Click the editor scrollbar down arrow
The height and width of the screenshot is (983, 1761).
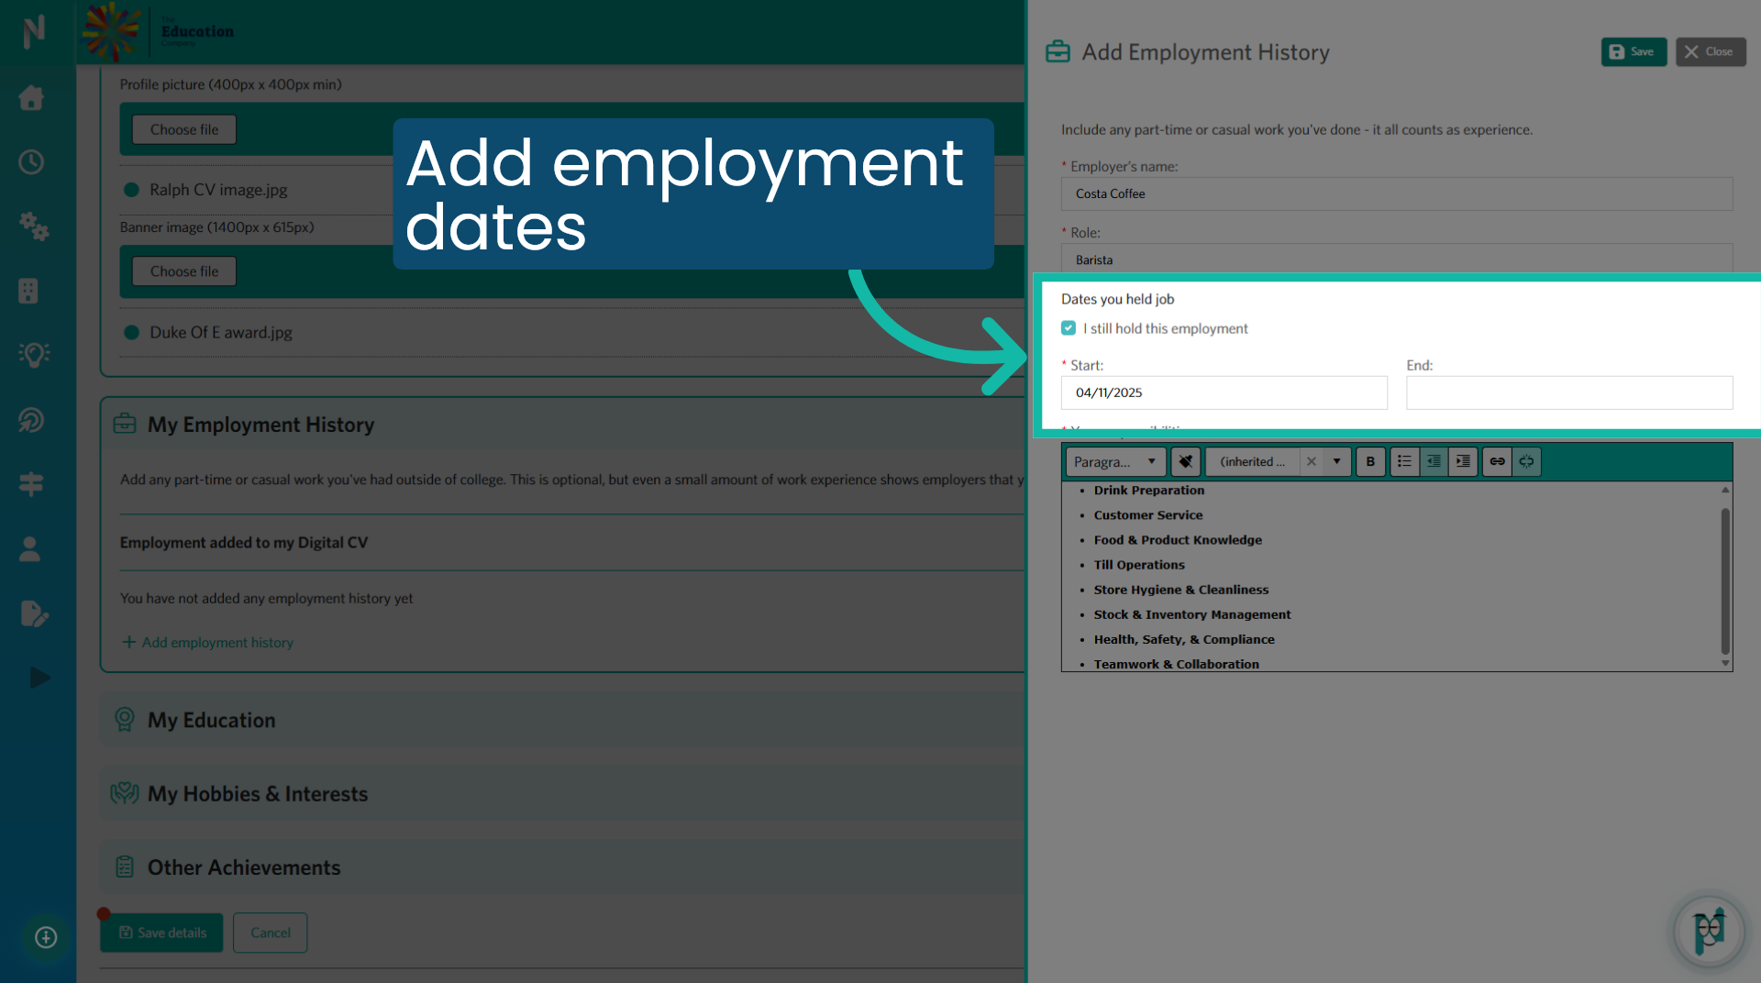pyautogui.click(x=1725, y=663)
